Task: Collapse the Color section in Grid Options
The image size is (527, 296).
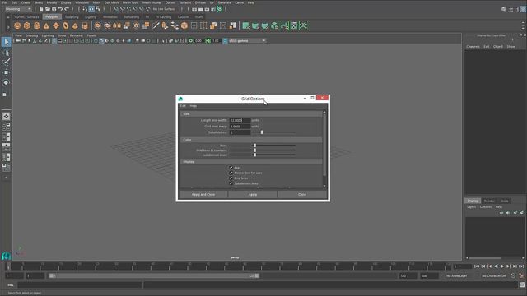Action: pos(251,140)
